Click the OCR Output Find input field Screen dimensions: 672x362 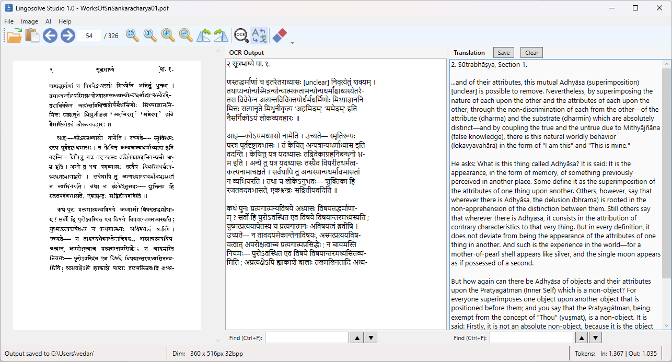click(x=307, y=337)
